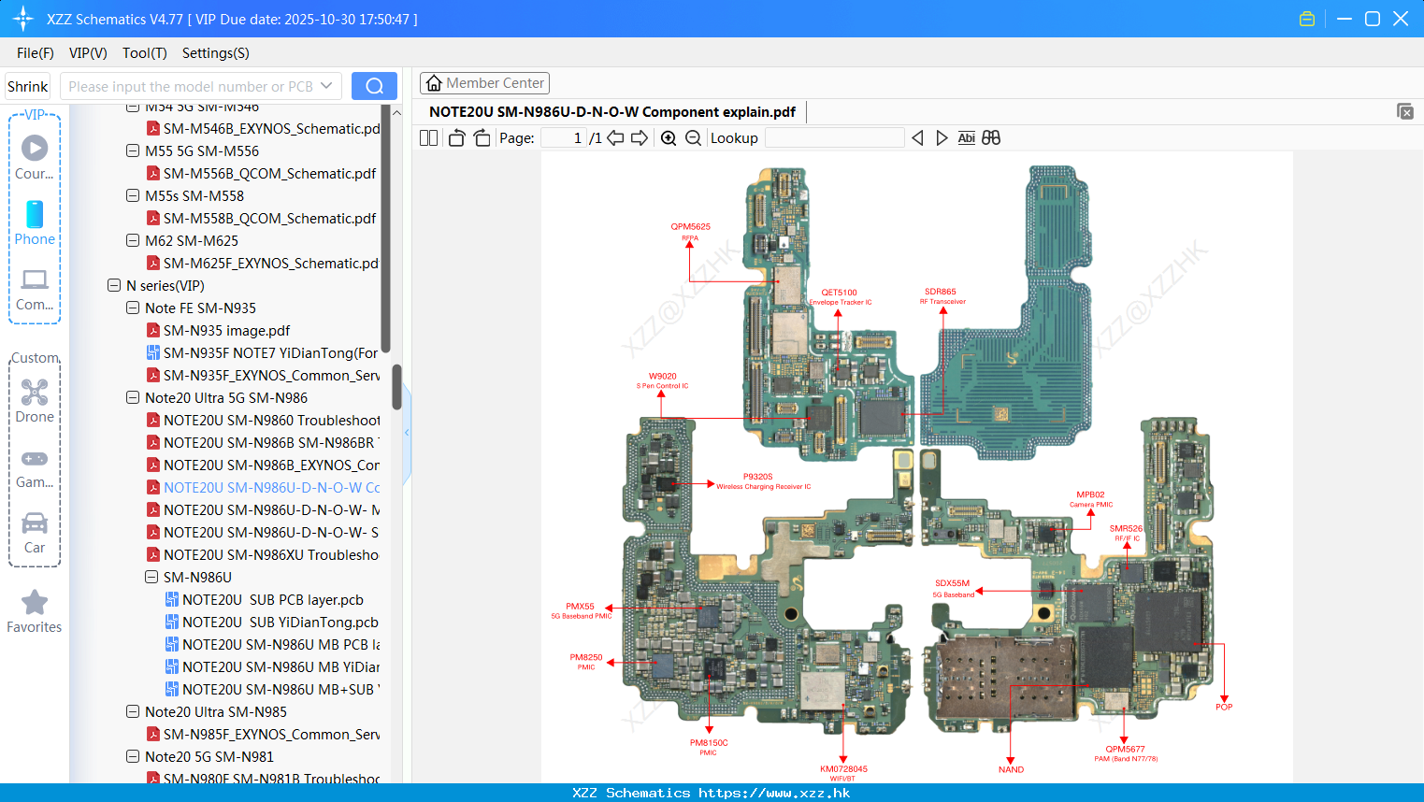This screenshot has width=1424, height=802.
Task: Open SM-N985F_EXYNOS_Common_Serv file
Action: pyautogui.click(x=263, y=734)
